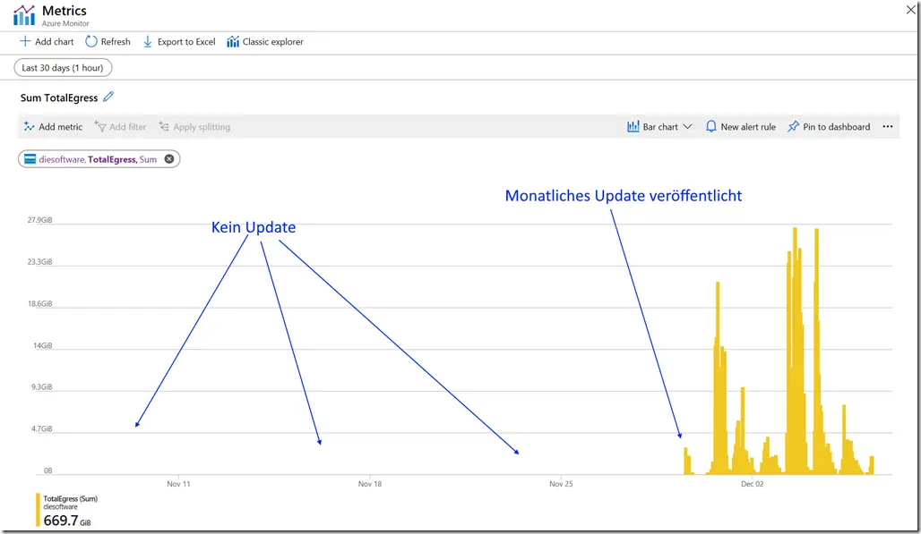
Task: Click the Add chart label
Action: [54, 42]
